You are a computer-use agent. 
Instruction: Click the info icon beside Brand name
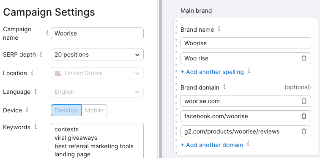coord(219,29)
